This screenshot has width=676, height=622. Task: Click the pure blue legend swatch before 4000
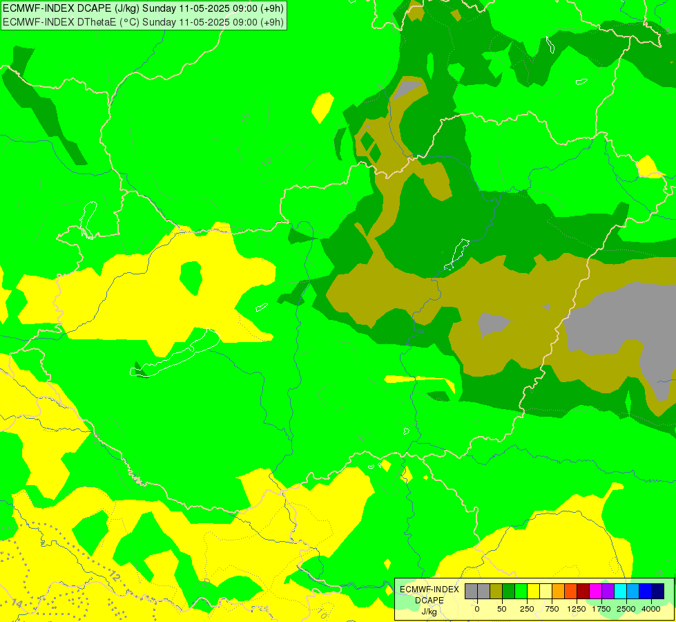pos(646,591)
